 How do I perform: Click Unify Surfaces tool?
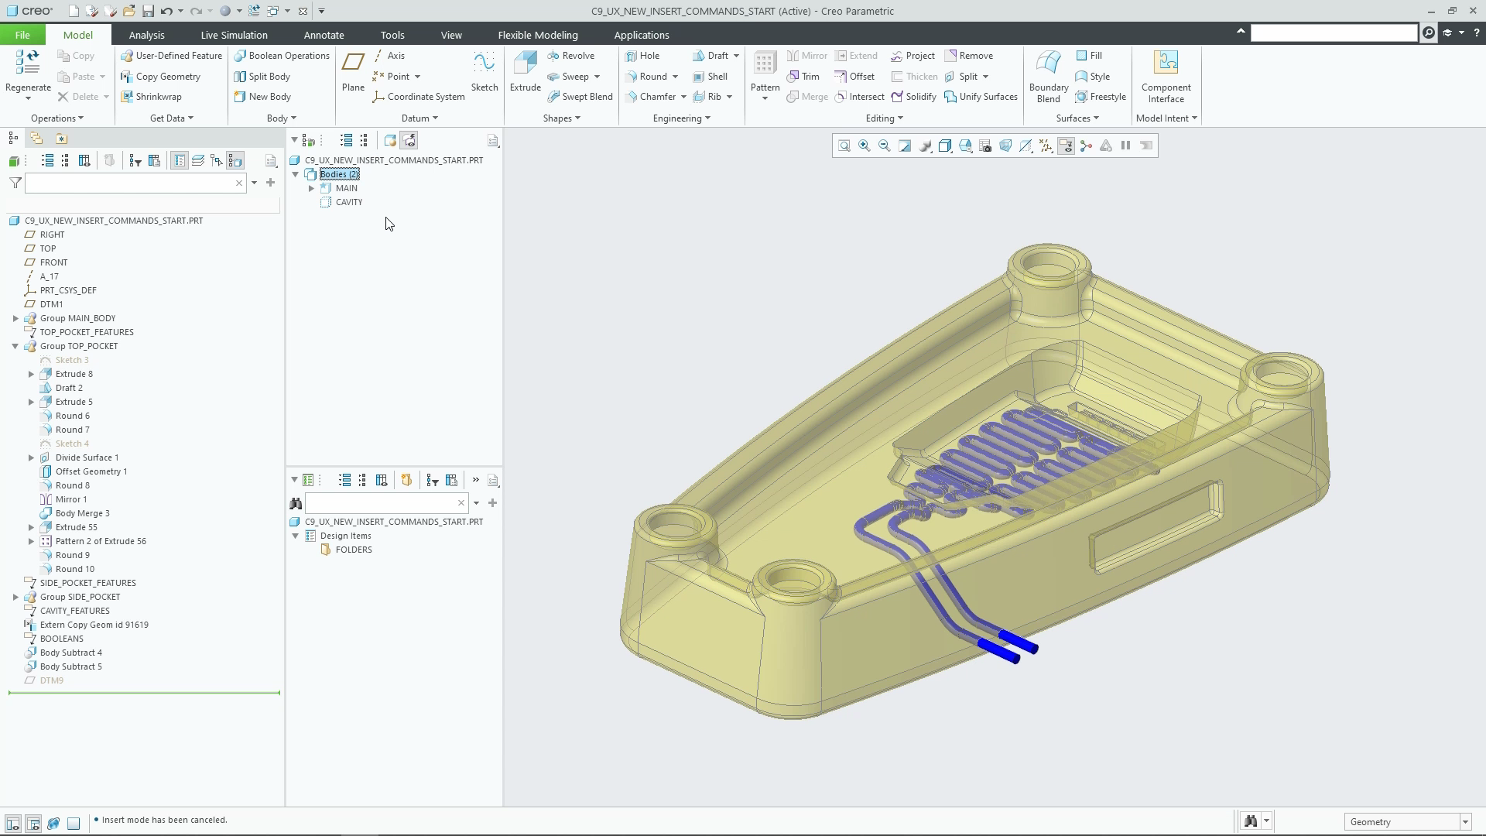[981, 97]
